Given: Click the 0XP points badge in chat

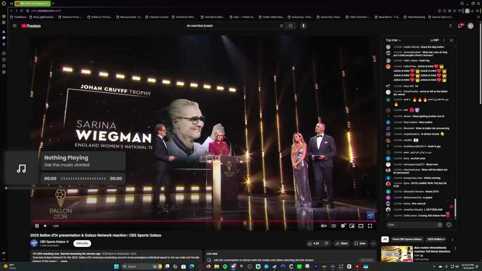Looking at the screenshot, I should (x=435, y=40).
